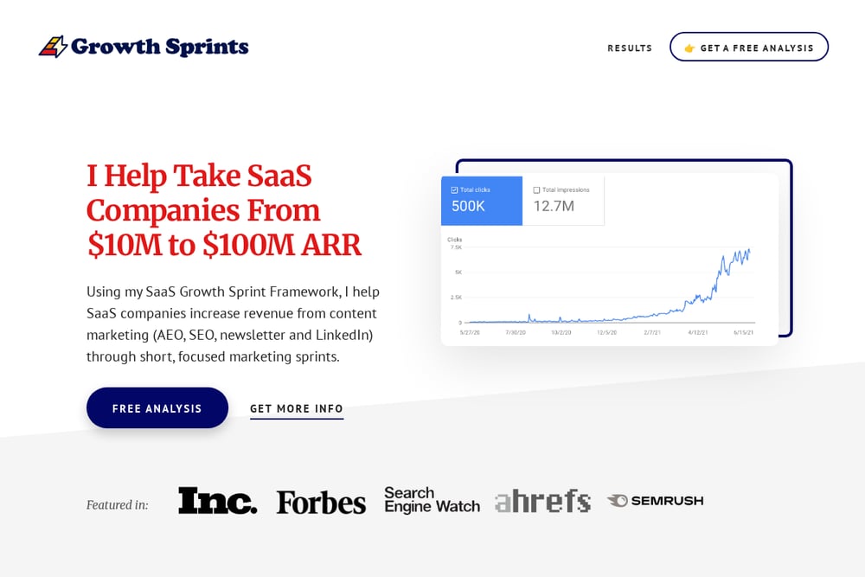The height and width of the screenshot is (577, 865).
Task: Click the Semrush flame icon logo
Action: (x=618, y=500)
